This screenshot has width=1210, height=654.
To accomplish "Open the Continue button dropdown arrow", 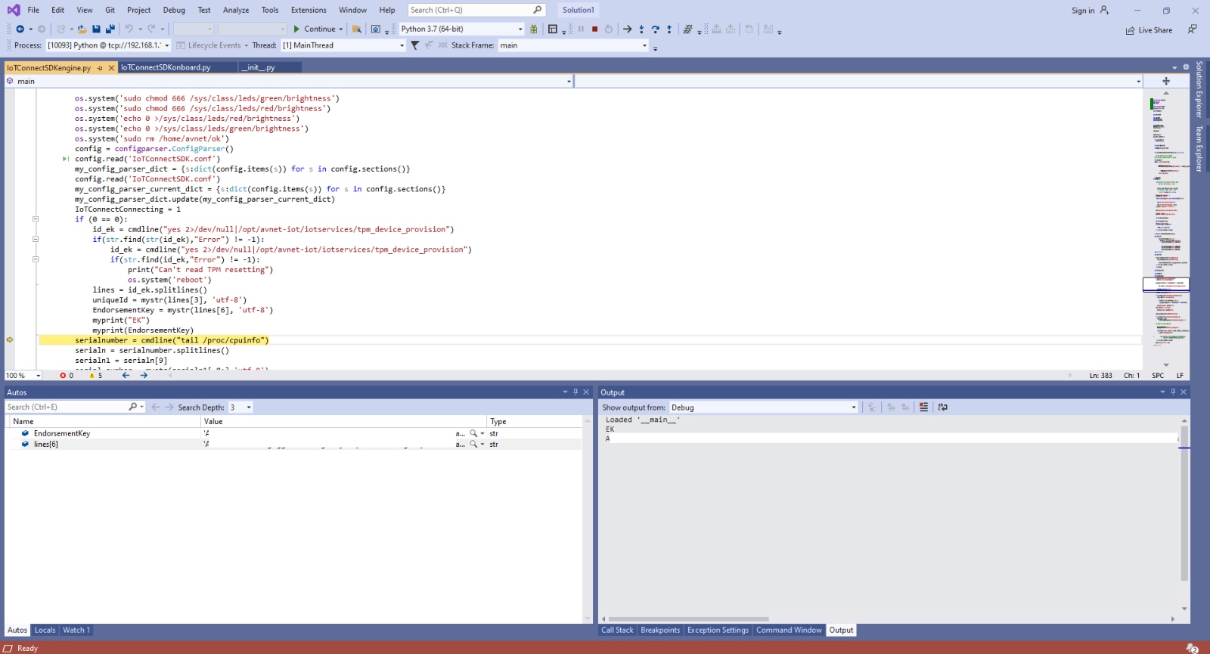I will click(x=341, y=29).
